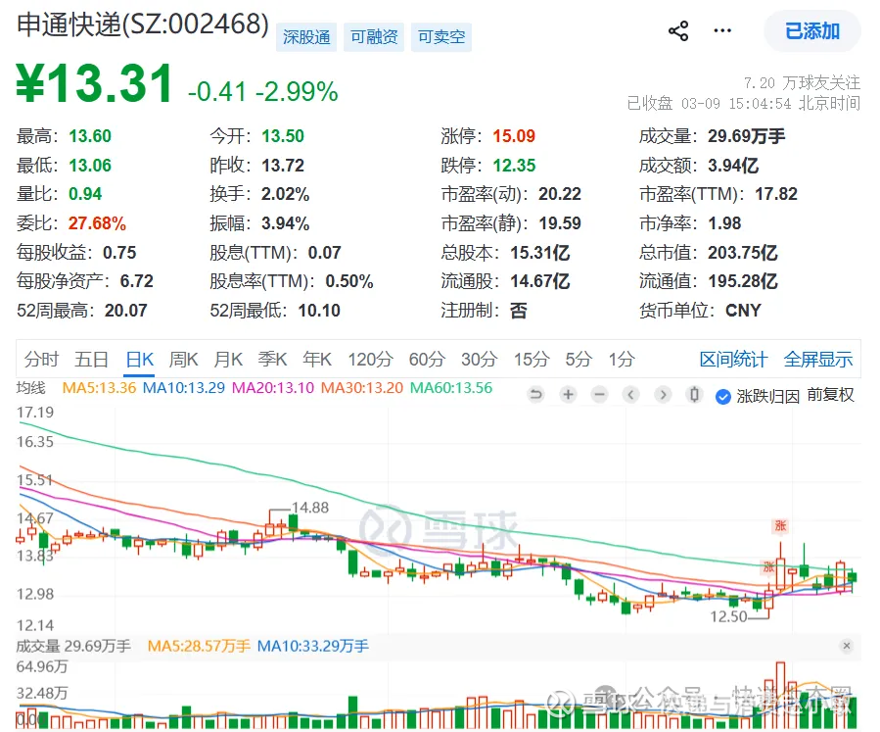Image resolution: width=880 pixels, height=732 pixels.
Task: Click the MA60:13.56 indicator label
Action: pos(451,388)
